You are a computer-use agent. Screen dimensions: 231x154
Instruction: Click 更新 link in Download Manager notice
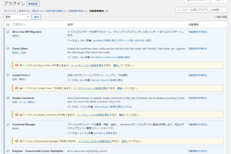[123, 141]
